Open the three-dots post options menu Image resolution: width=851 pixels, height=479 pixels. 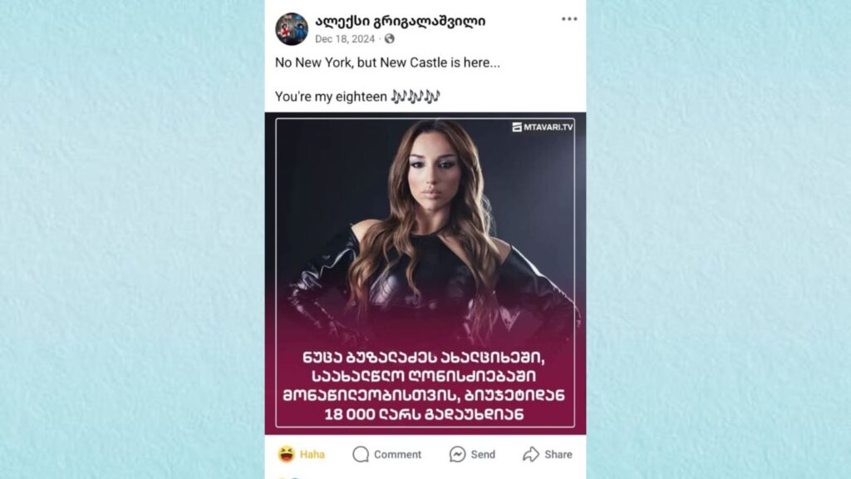[568, 19]
